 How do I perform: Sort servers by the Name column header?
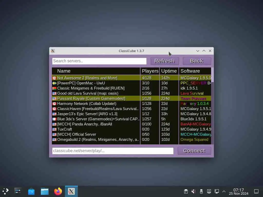coord(96,71)
